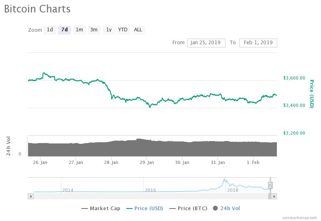Click the navigator range handle
Screen dimensions: 321x221
click(270, 185)
